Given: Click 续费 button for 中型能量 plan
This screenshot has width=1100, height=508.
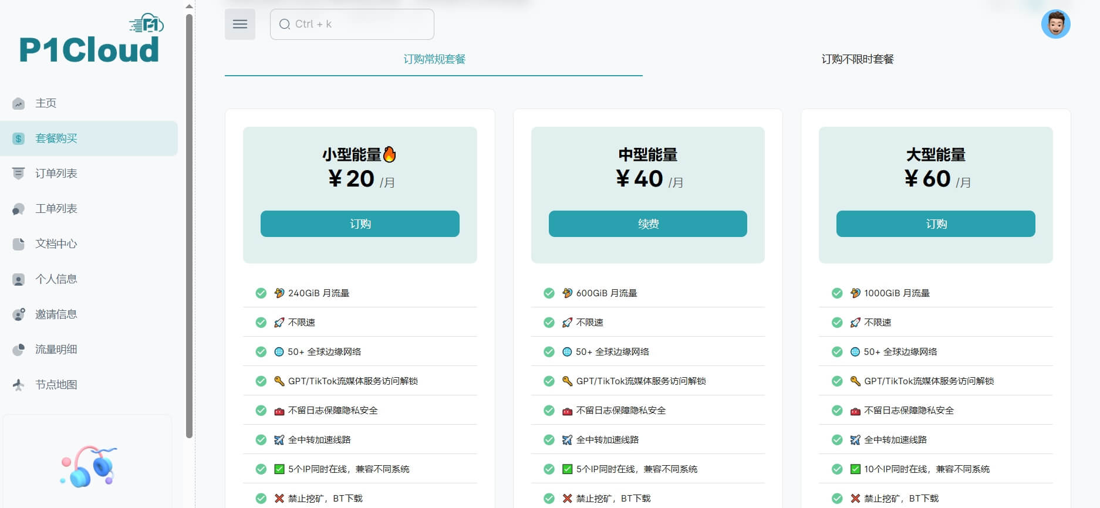Looking at the screenshot, I should click(x=648, y=224).
